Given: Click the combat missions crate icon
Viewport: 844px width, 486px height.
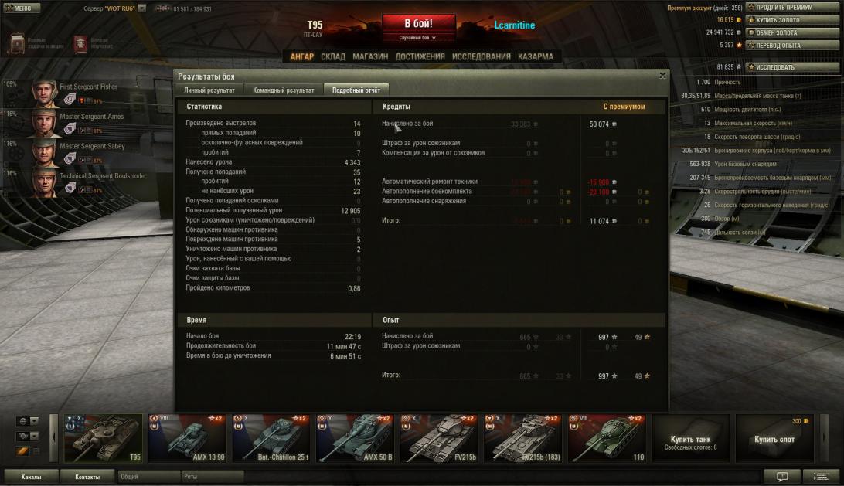Looking at the screenshot, I should click(x=17, y=43).
